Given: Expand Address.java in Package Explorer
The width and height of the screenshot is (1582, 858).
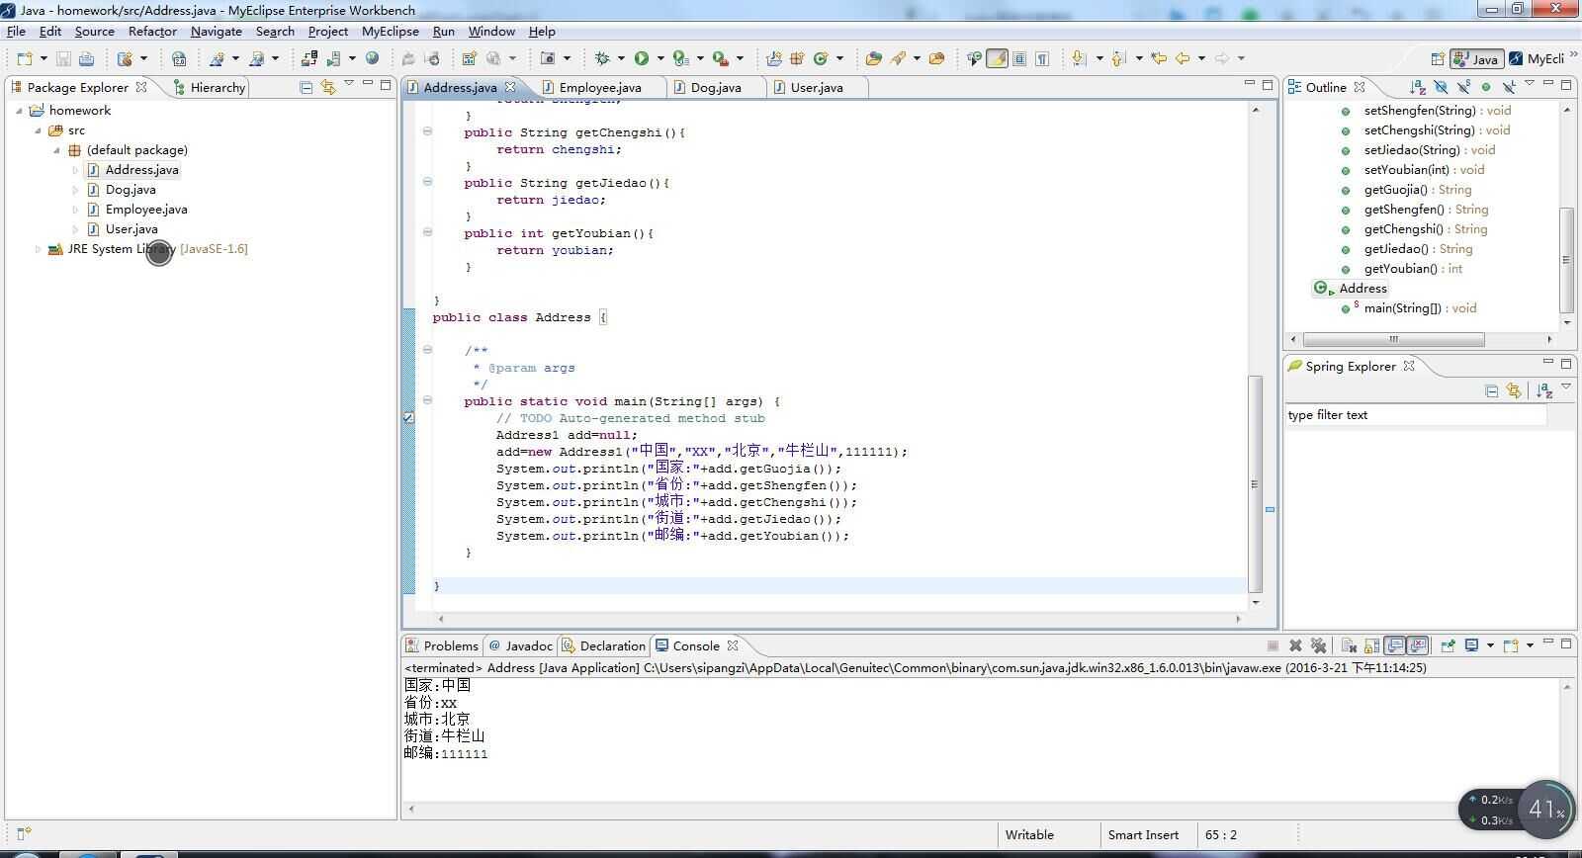Looking at the screenshot, I should tap(75, 170).
